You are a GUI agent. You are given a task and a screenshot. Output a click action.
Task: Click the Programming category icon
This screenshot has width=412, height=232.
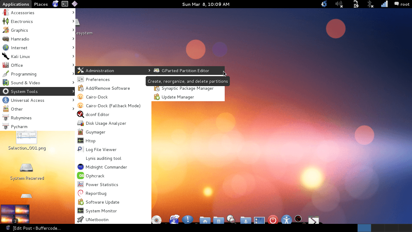pyautogui.click(x=6, y=74)
